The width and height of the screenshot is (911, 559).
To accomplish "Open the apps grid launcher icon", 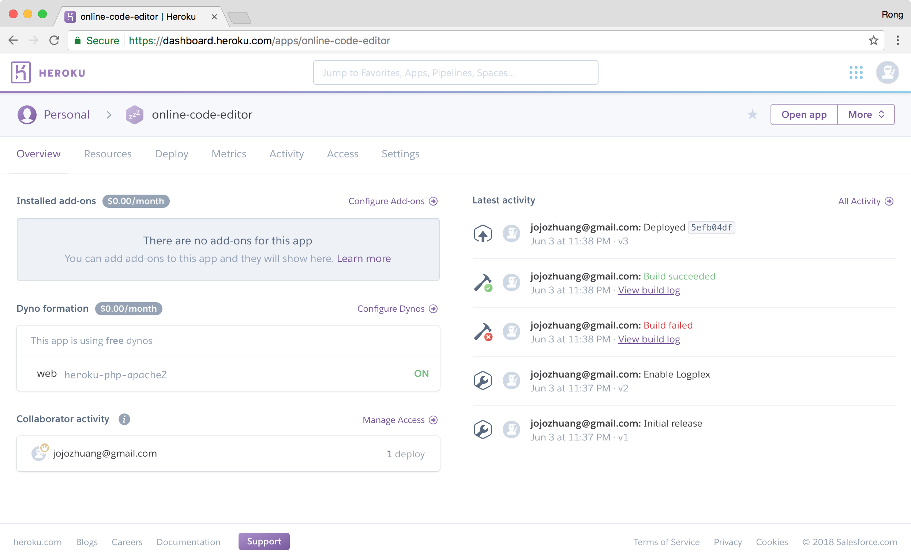I will tap(856, 72).
